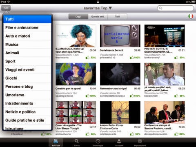Choose Persone e blog category
The height and width of the screenshot is (147, 196).
tap(27, 87)
